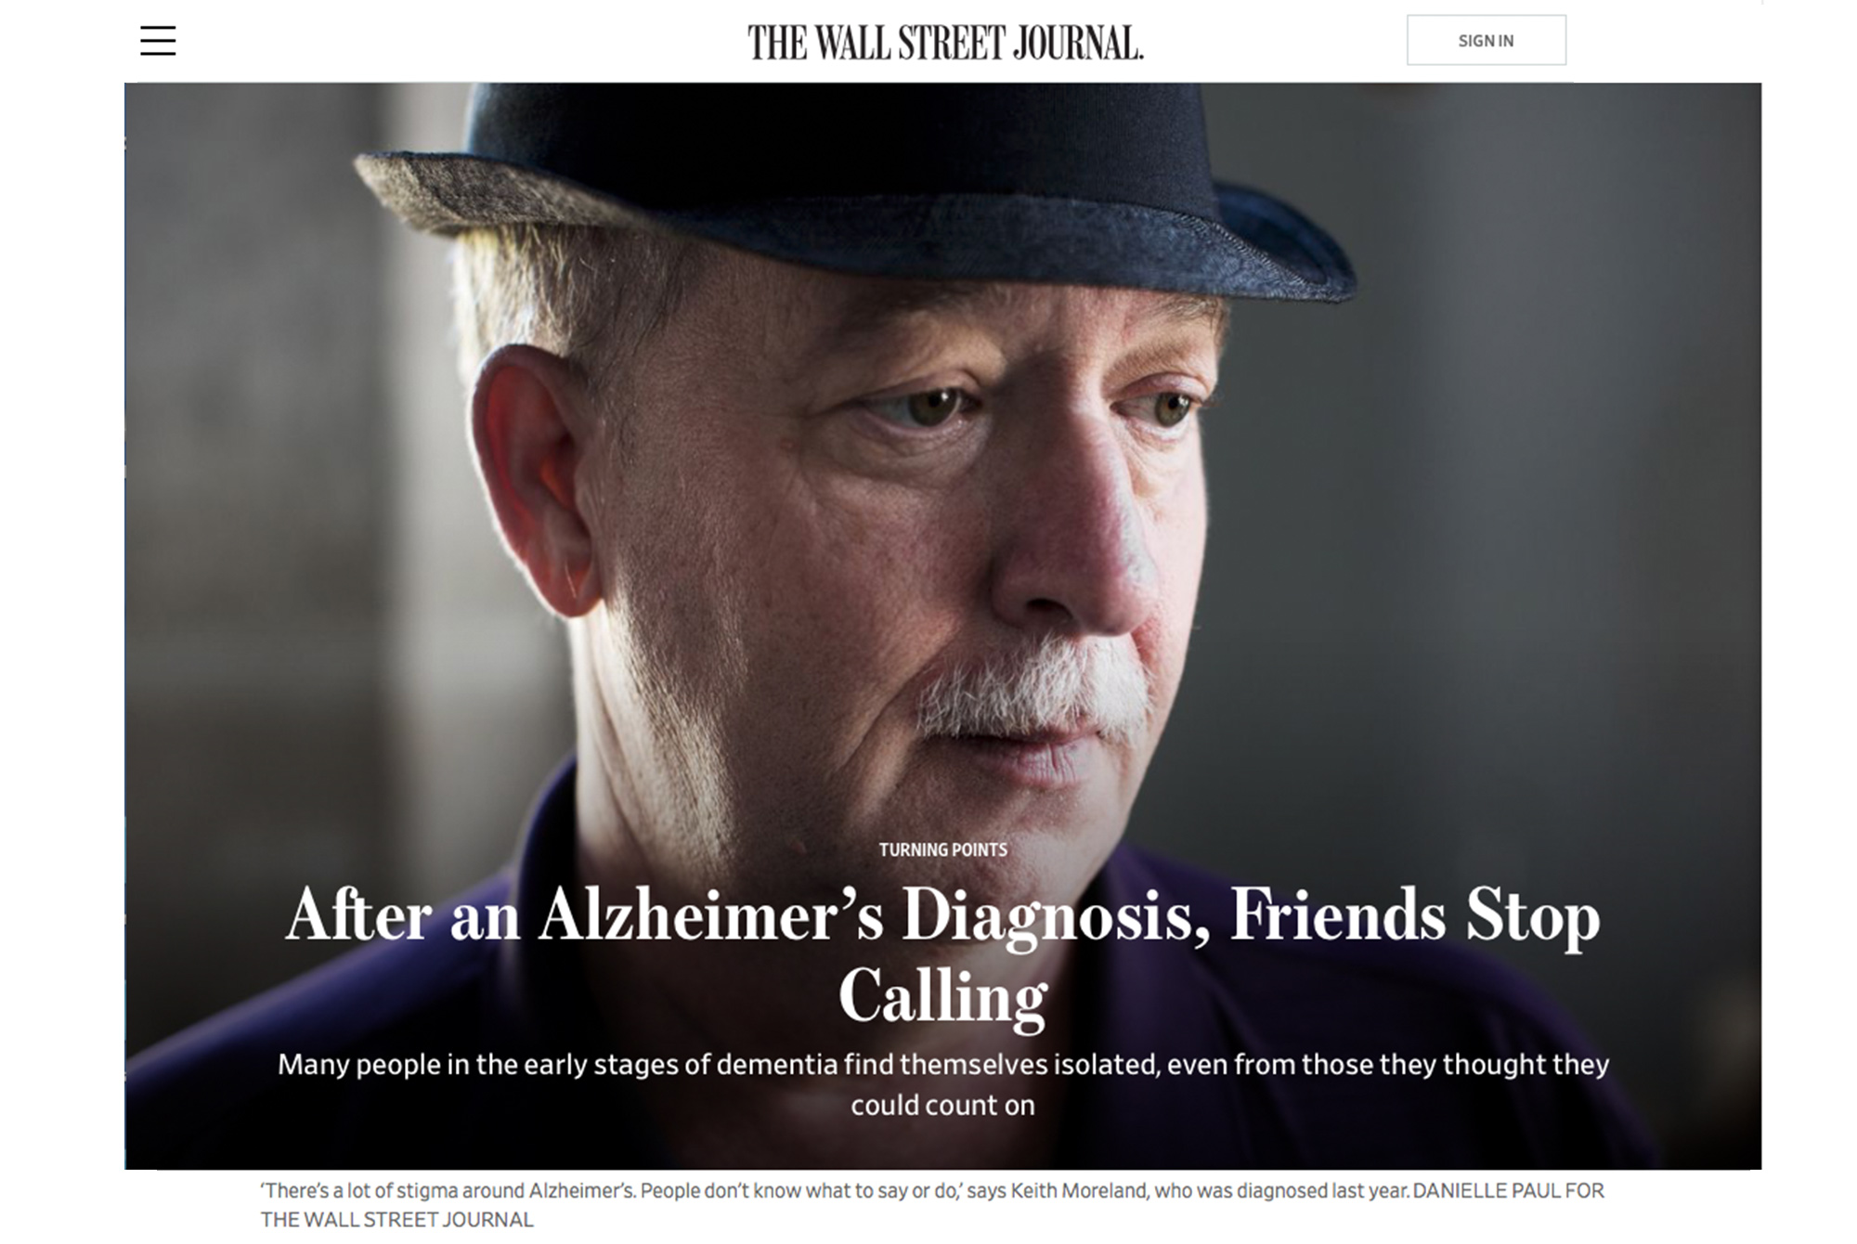Click "could count on" in the subheadline
The image size is (1857, 1244).
(942, 1105)
